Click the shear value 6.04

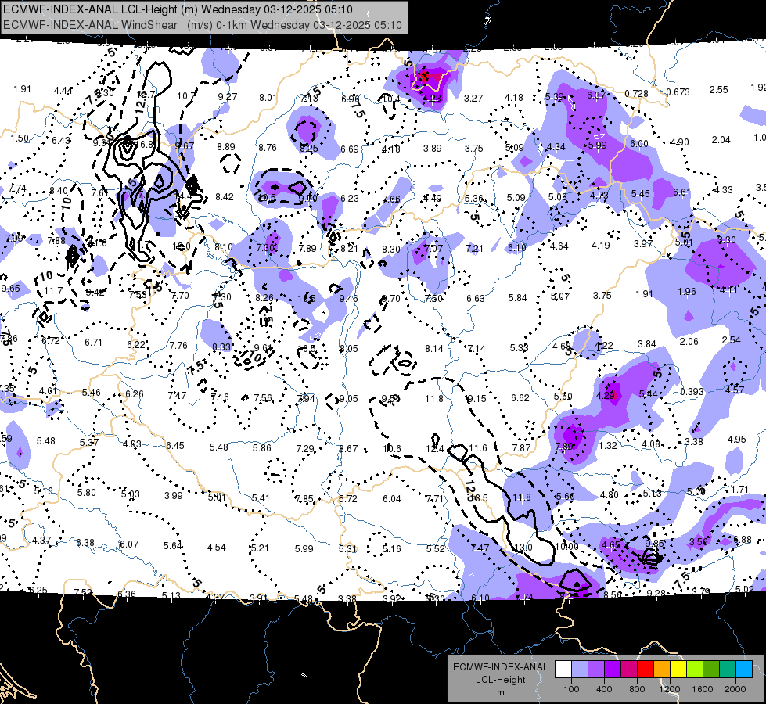click(392, 499)
